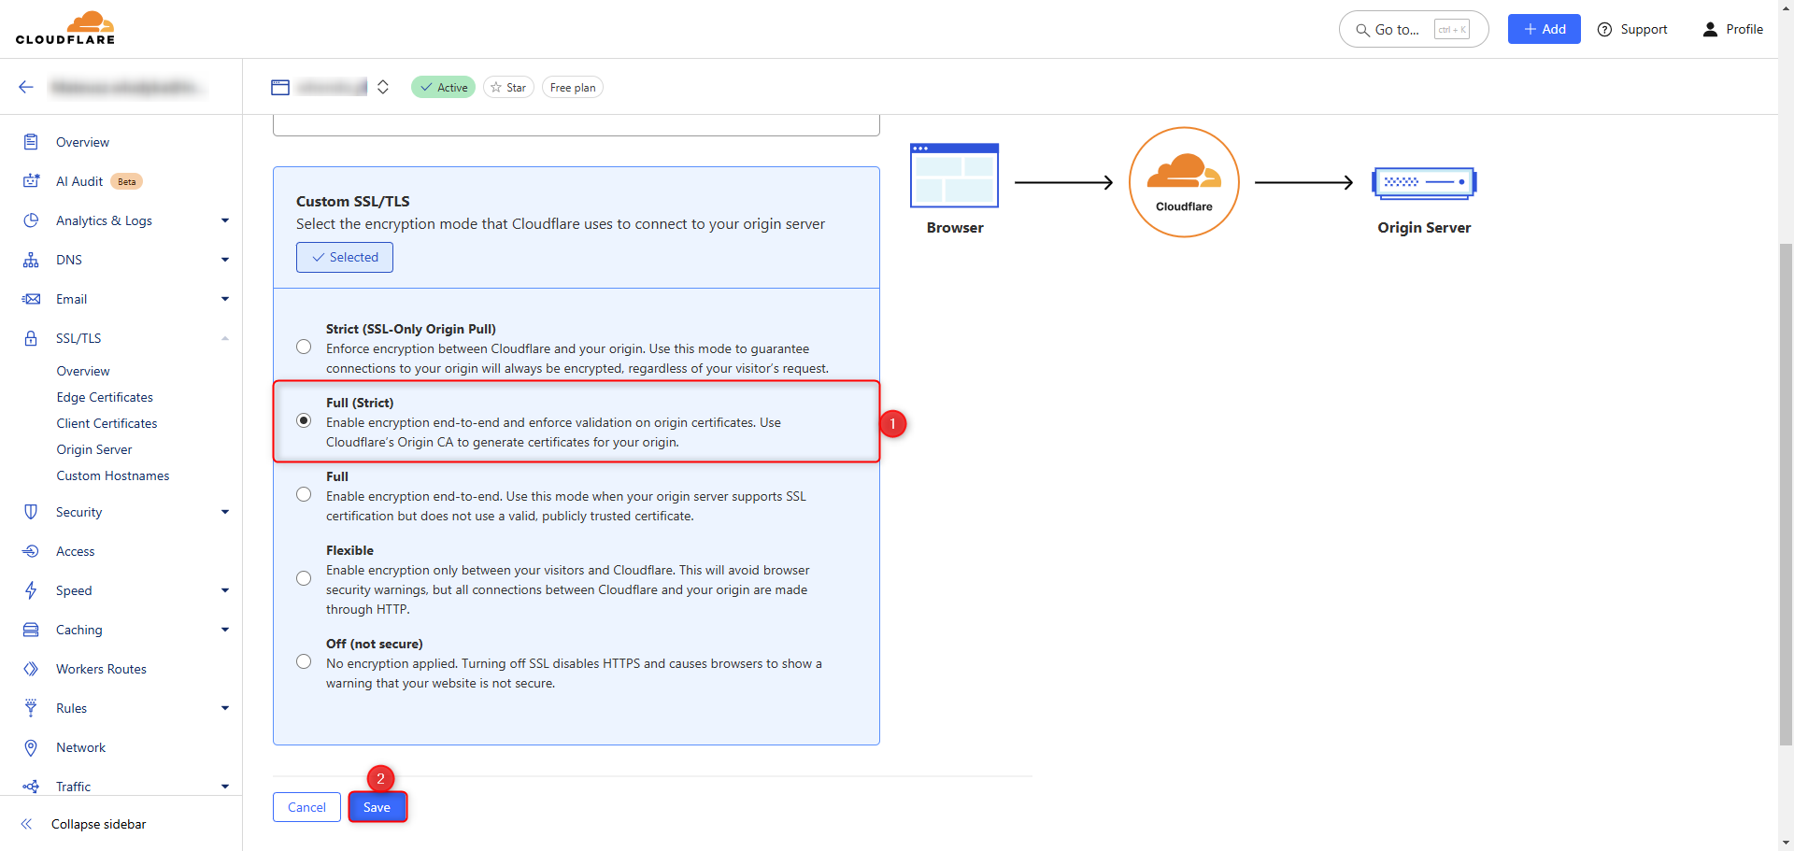Click the Free plan badge
Screen dimensions: 1794x851
573,87
